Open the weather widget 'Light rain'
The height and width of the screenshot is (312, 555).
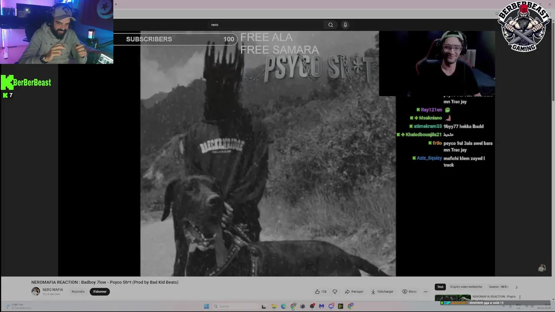[x=17, y=306]
